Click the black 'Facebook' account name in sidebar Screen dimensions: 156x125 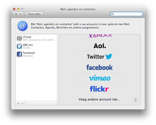[x=29, y=53]
